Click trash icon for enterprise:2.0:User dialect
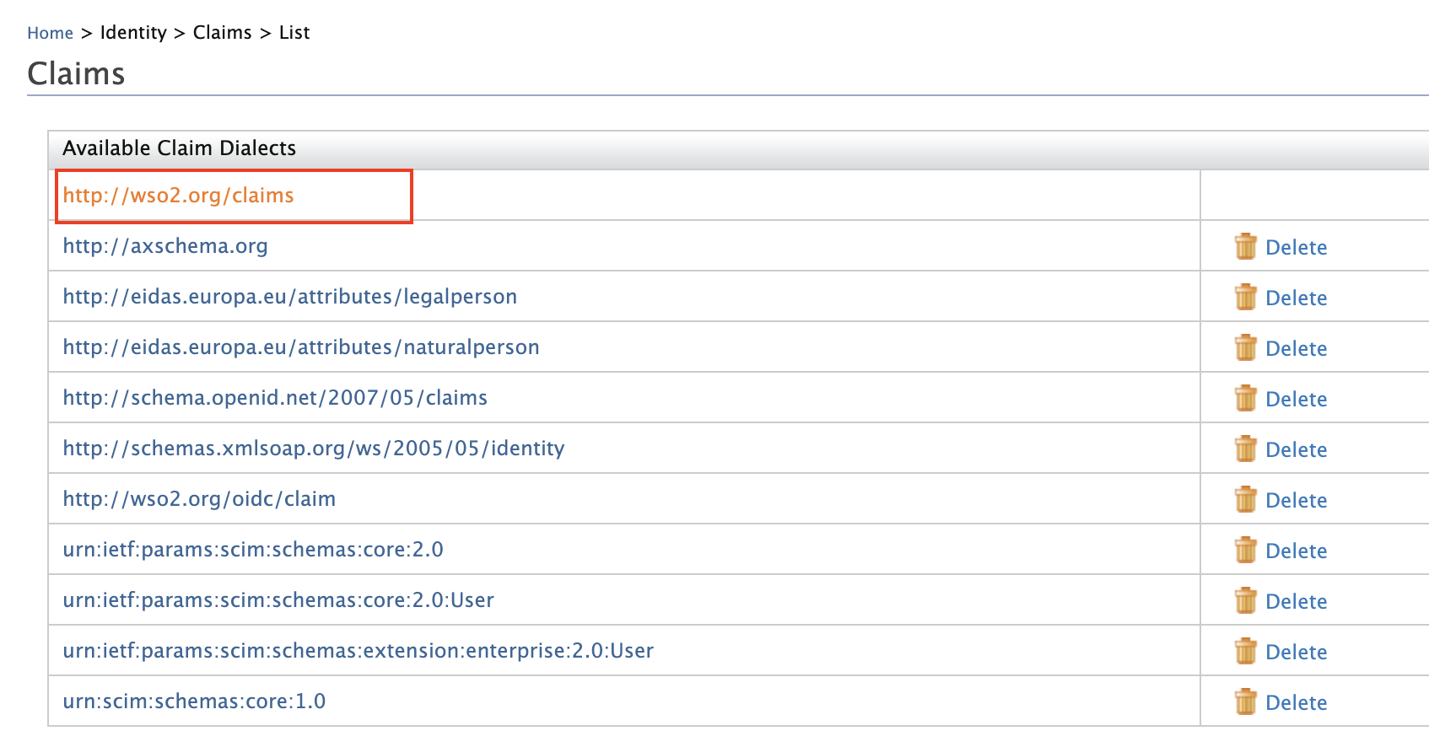This screenshot has width=1429, height=747. pos(1245,651)
